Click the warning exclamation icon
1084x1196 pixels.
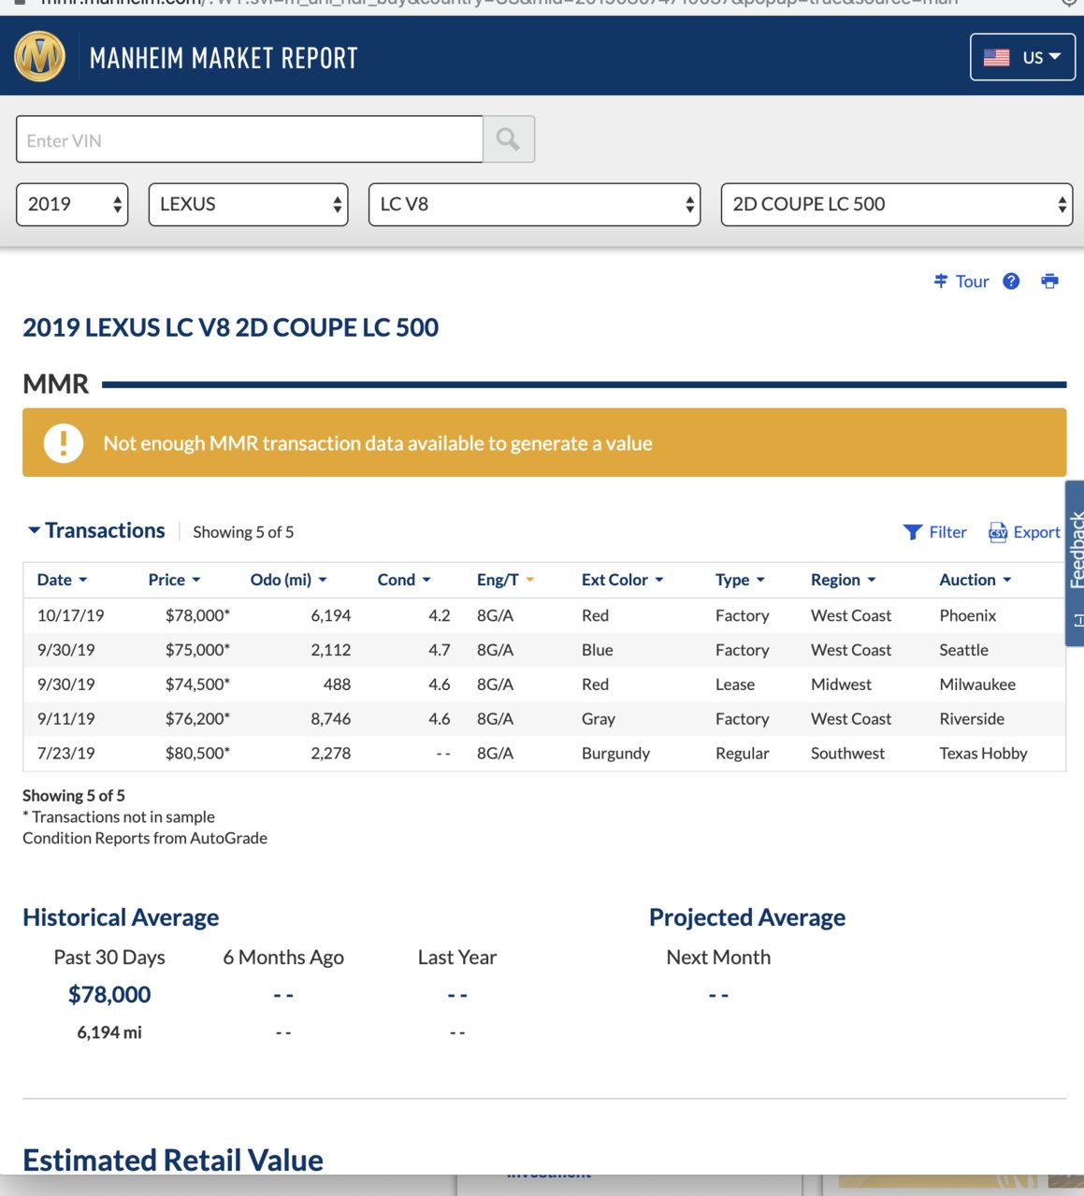(64, 442)
